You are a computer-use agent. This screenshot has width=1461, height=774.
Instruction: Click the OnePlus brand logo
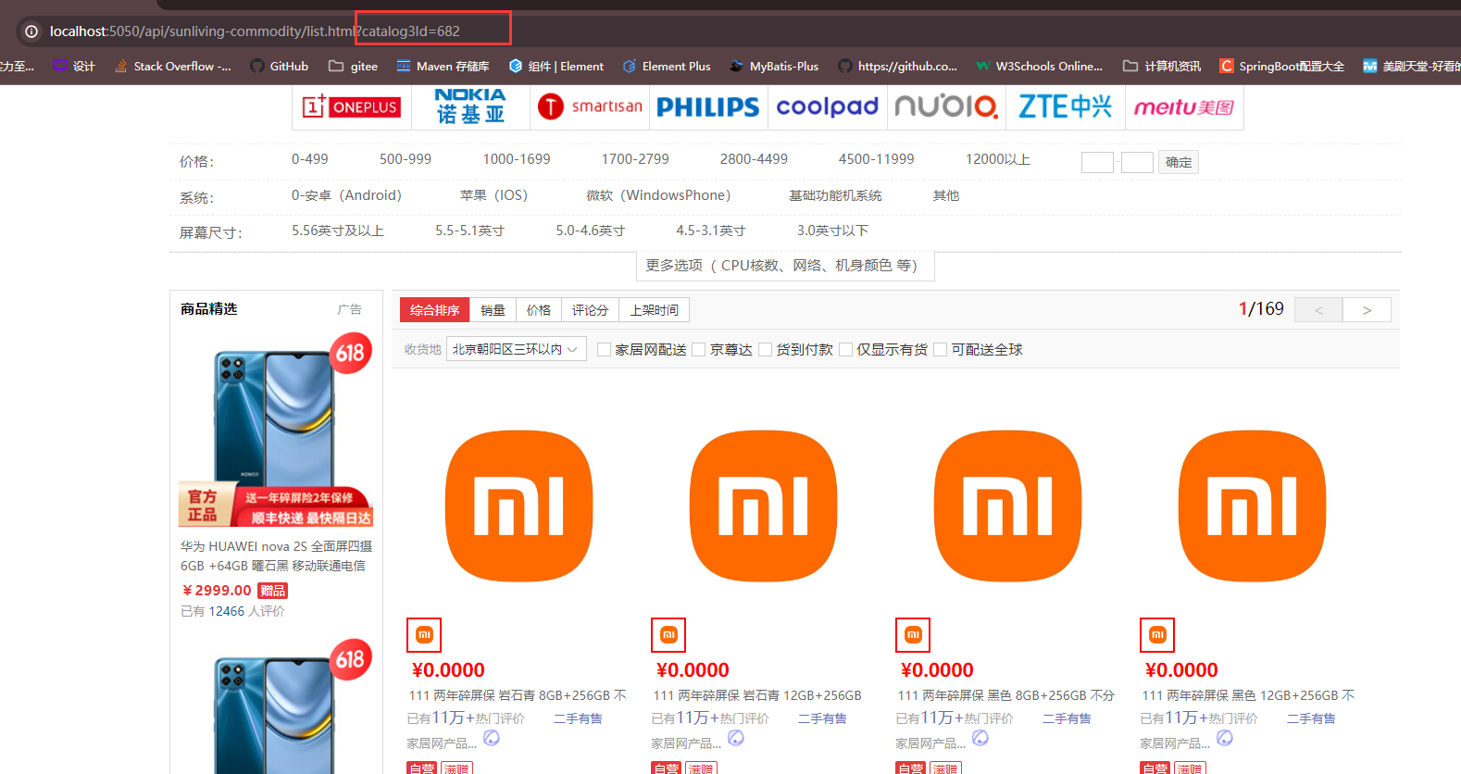351,107
